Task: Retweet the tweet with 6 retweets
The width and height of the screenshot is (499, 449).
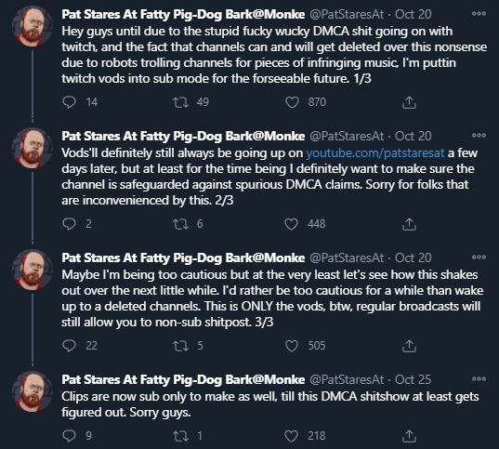Action: (180, 224)
